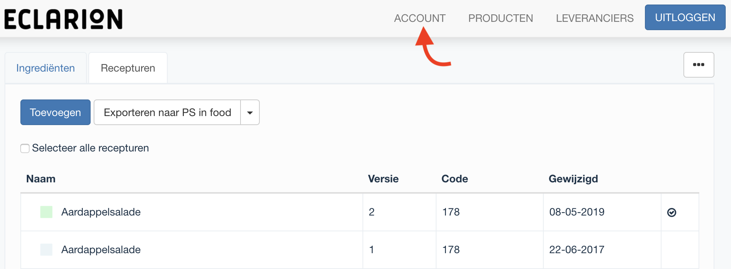Screen dimensions: 731x269
Task: Go to PRODUCTEN in the top navigation
Action: (x=500, y=18)
